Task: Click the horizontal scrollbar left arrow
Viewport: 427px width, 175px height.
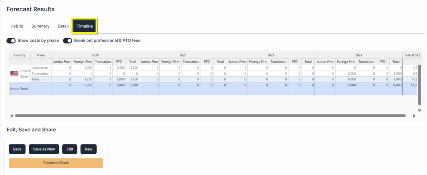Action: (x=11, y=116)
